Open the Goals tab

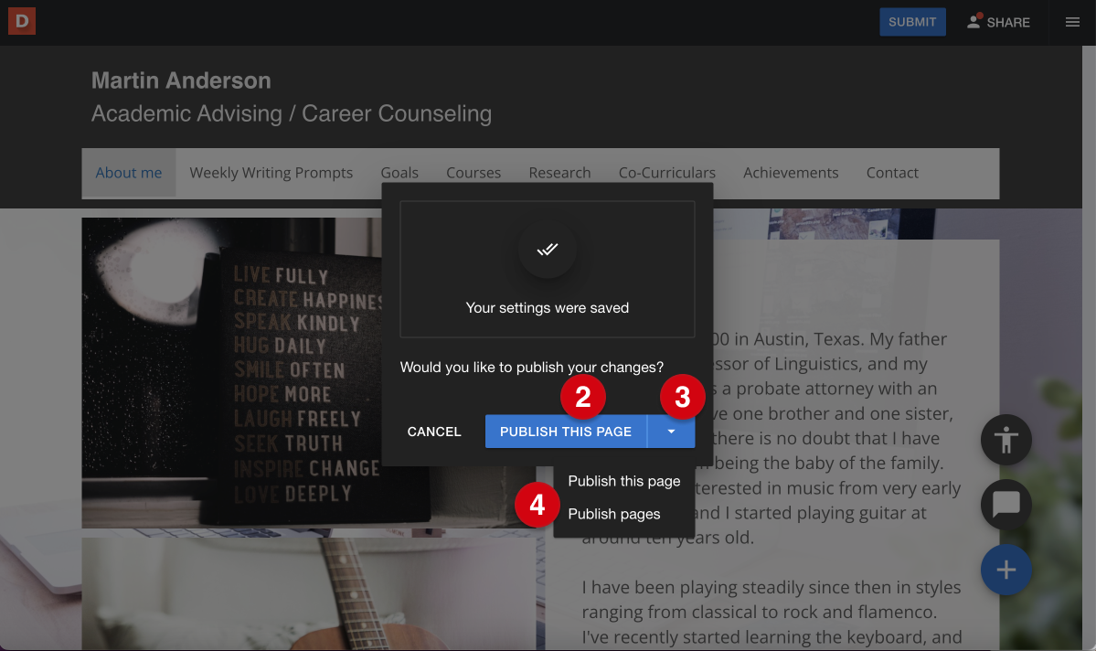399,173
